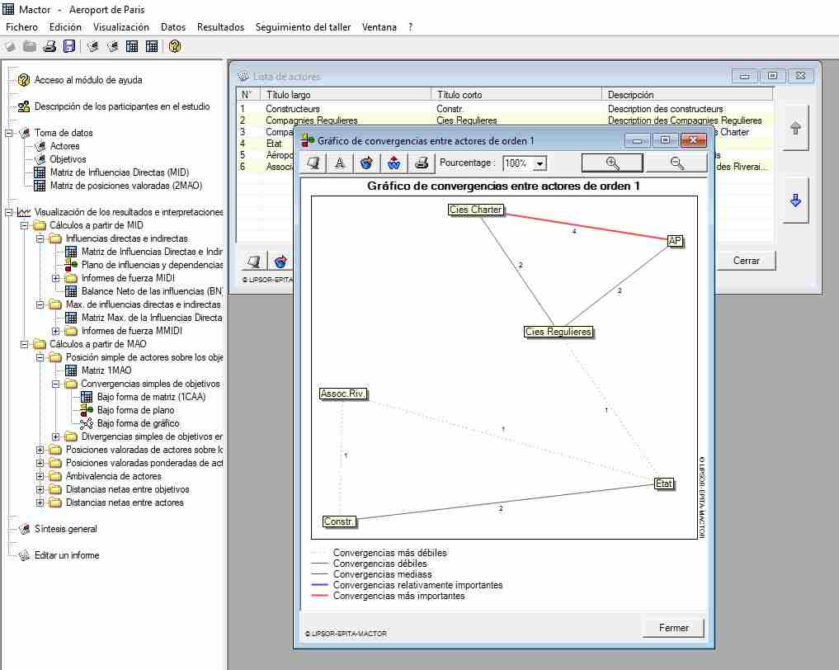This screenshot has height=670, width=839.
Task: Collapse Cálculos a partir de MID
Action: coord(25,225)
